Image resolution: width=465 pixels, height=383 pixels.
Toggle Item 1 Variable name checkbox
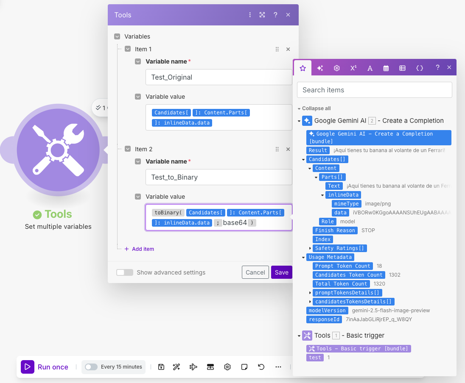coord(138,61)
